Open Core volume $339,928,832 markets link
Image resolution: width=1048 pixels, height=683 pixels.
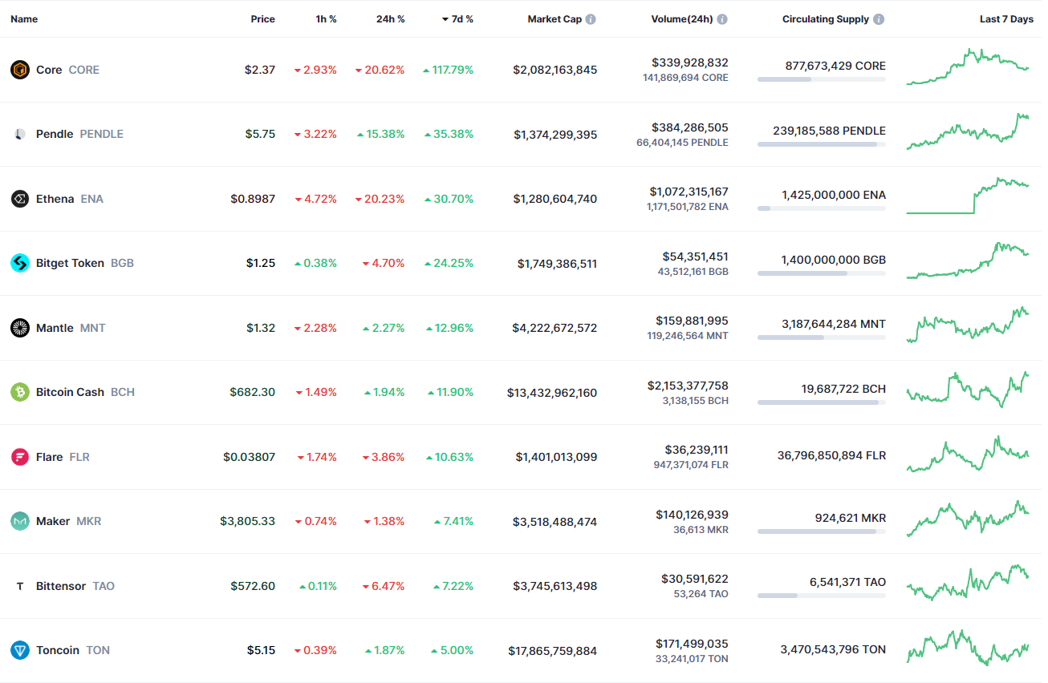[x=690, y=63]
